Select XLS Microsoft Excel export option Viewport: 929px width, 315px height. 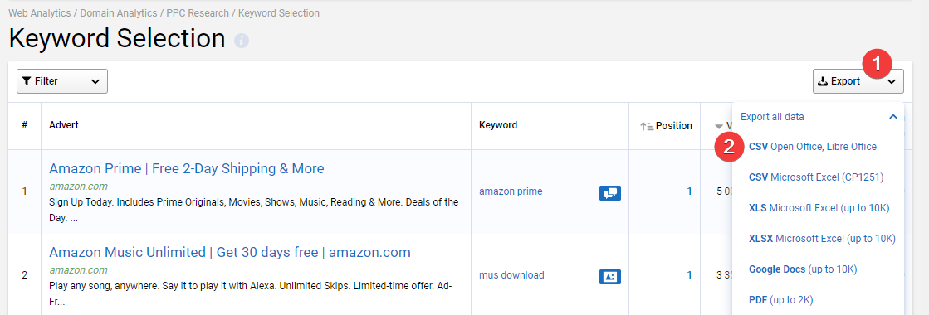click(x=819, y=208)
